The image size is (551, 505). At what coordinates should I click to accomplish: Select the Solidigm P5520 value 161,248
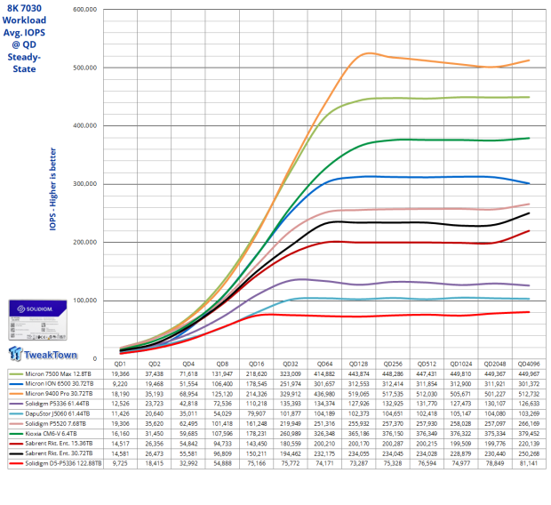coord(256,423)
